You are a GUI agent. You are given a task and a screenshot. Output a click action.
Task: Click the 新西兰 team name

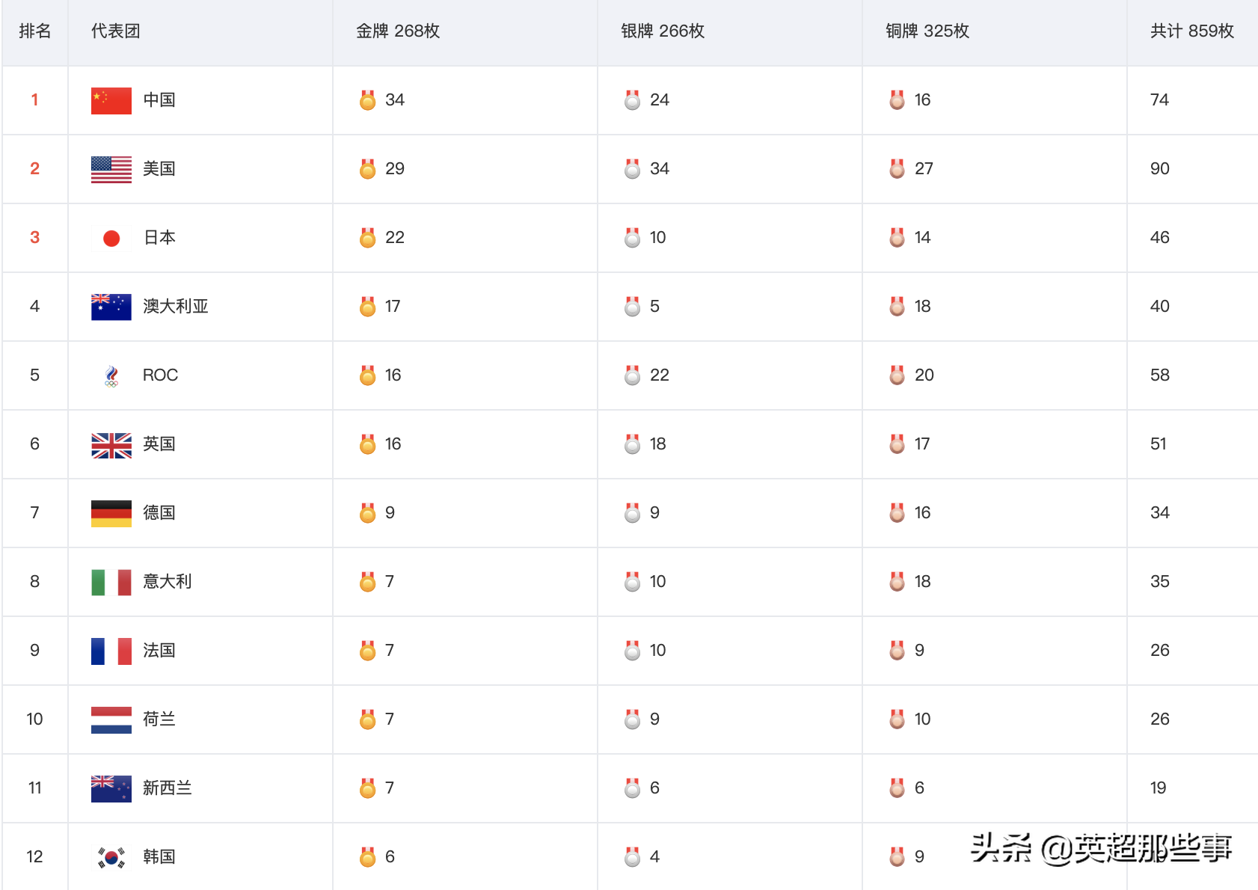167,788
